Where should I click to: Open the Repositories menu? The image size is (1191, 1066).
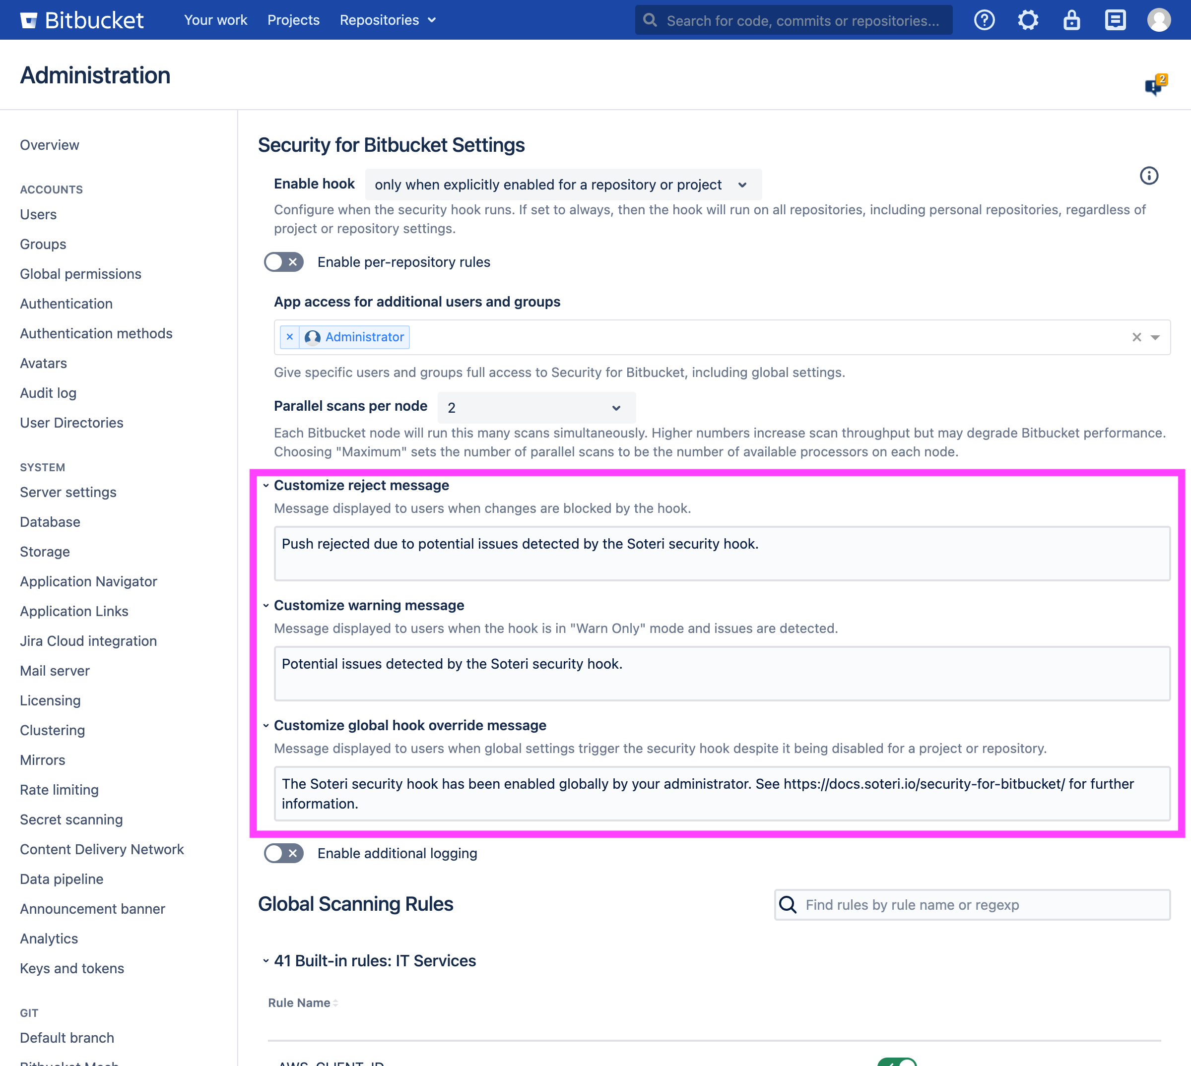pyautogui.click(x=387, y=20)
